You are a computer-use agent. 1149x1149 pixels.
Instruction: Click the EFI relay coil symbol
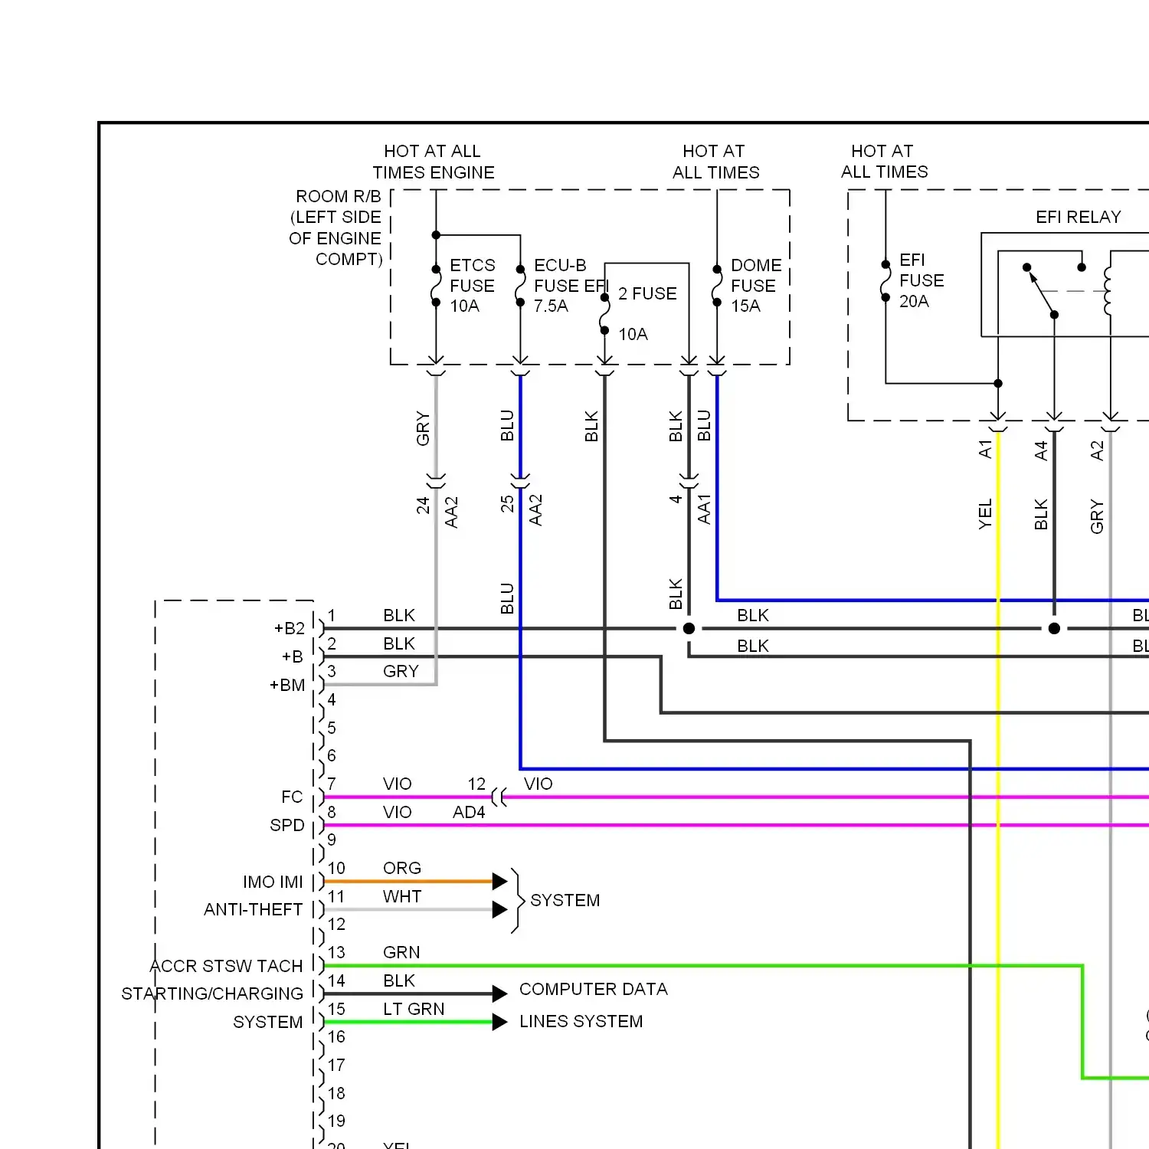[1107, 291]
